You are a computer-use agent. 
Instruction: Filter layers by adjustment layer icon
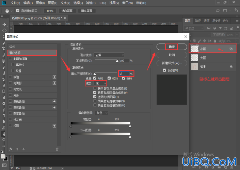214,28
